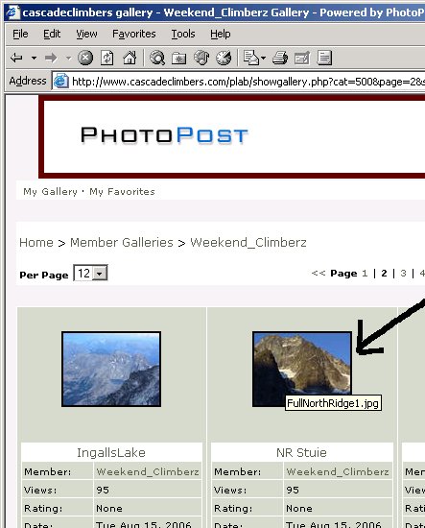425x528 pixels.
Task: Open the My Favorites link
Action: [x=122, y=192]
